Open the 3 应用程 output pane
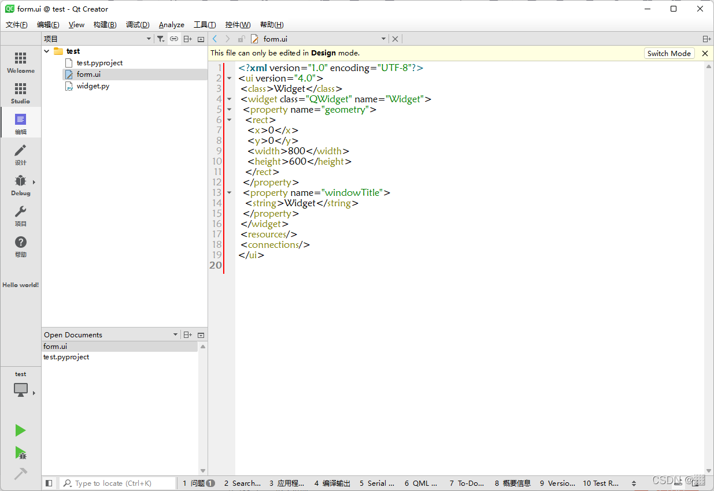The height and width of the screenshot is (491, 714). click(x=287, y=483)
